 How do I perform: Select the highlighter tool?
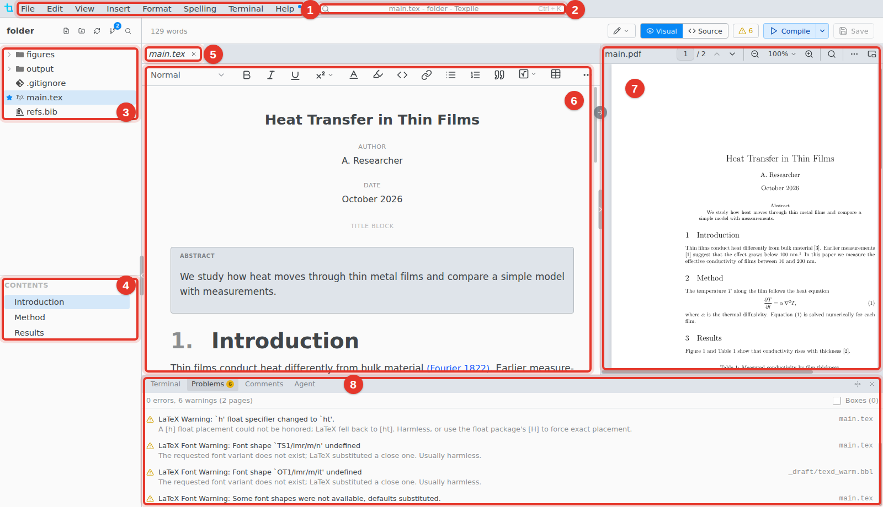(378, 75)
